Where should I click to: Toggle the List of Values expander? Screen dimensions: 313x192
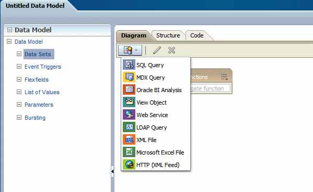tap(19, 92)
